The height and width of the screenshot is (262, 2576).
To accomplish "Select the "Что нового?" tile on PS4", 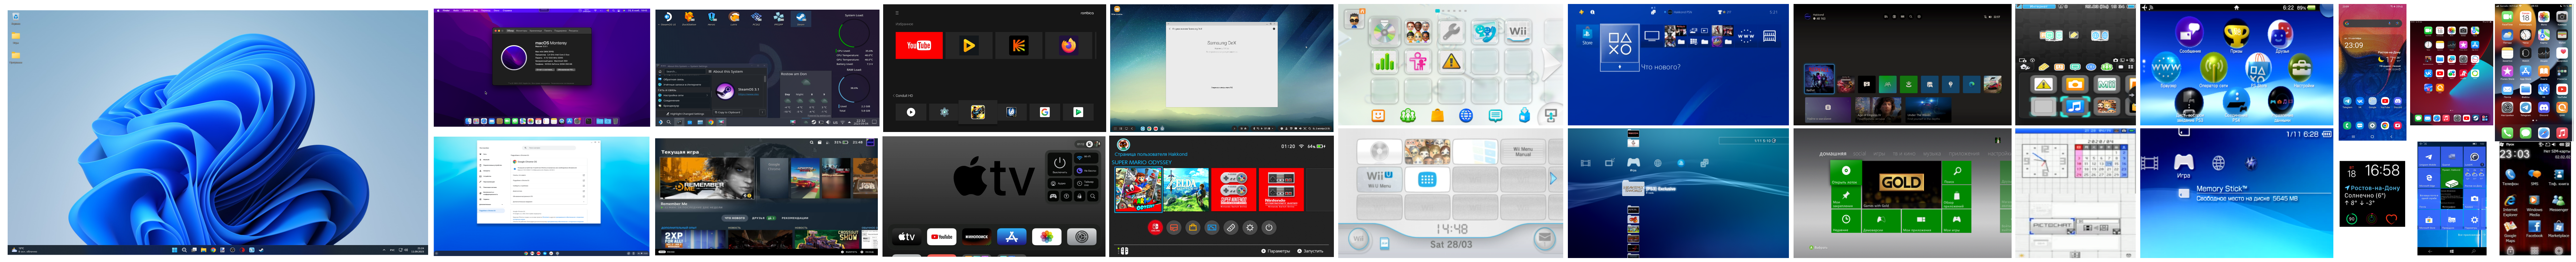I will (1620, 47).
